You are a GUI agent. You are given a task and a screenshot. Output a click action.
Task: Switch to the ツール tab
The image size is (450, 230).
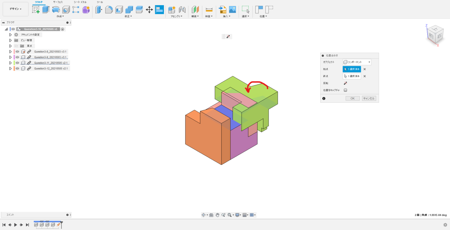[x=100, y=2]
